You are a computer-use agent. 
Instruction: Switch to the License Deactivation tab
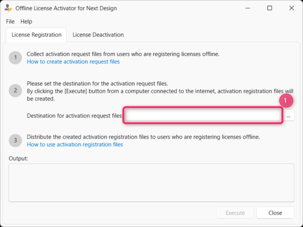point(98,35)
